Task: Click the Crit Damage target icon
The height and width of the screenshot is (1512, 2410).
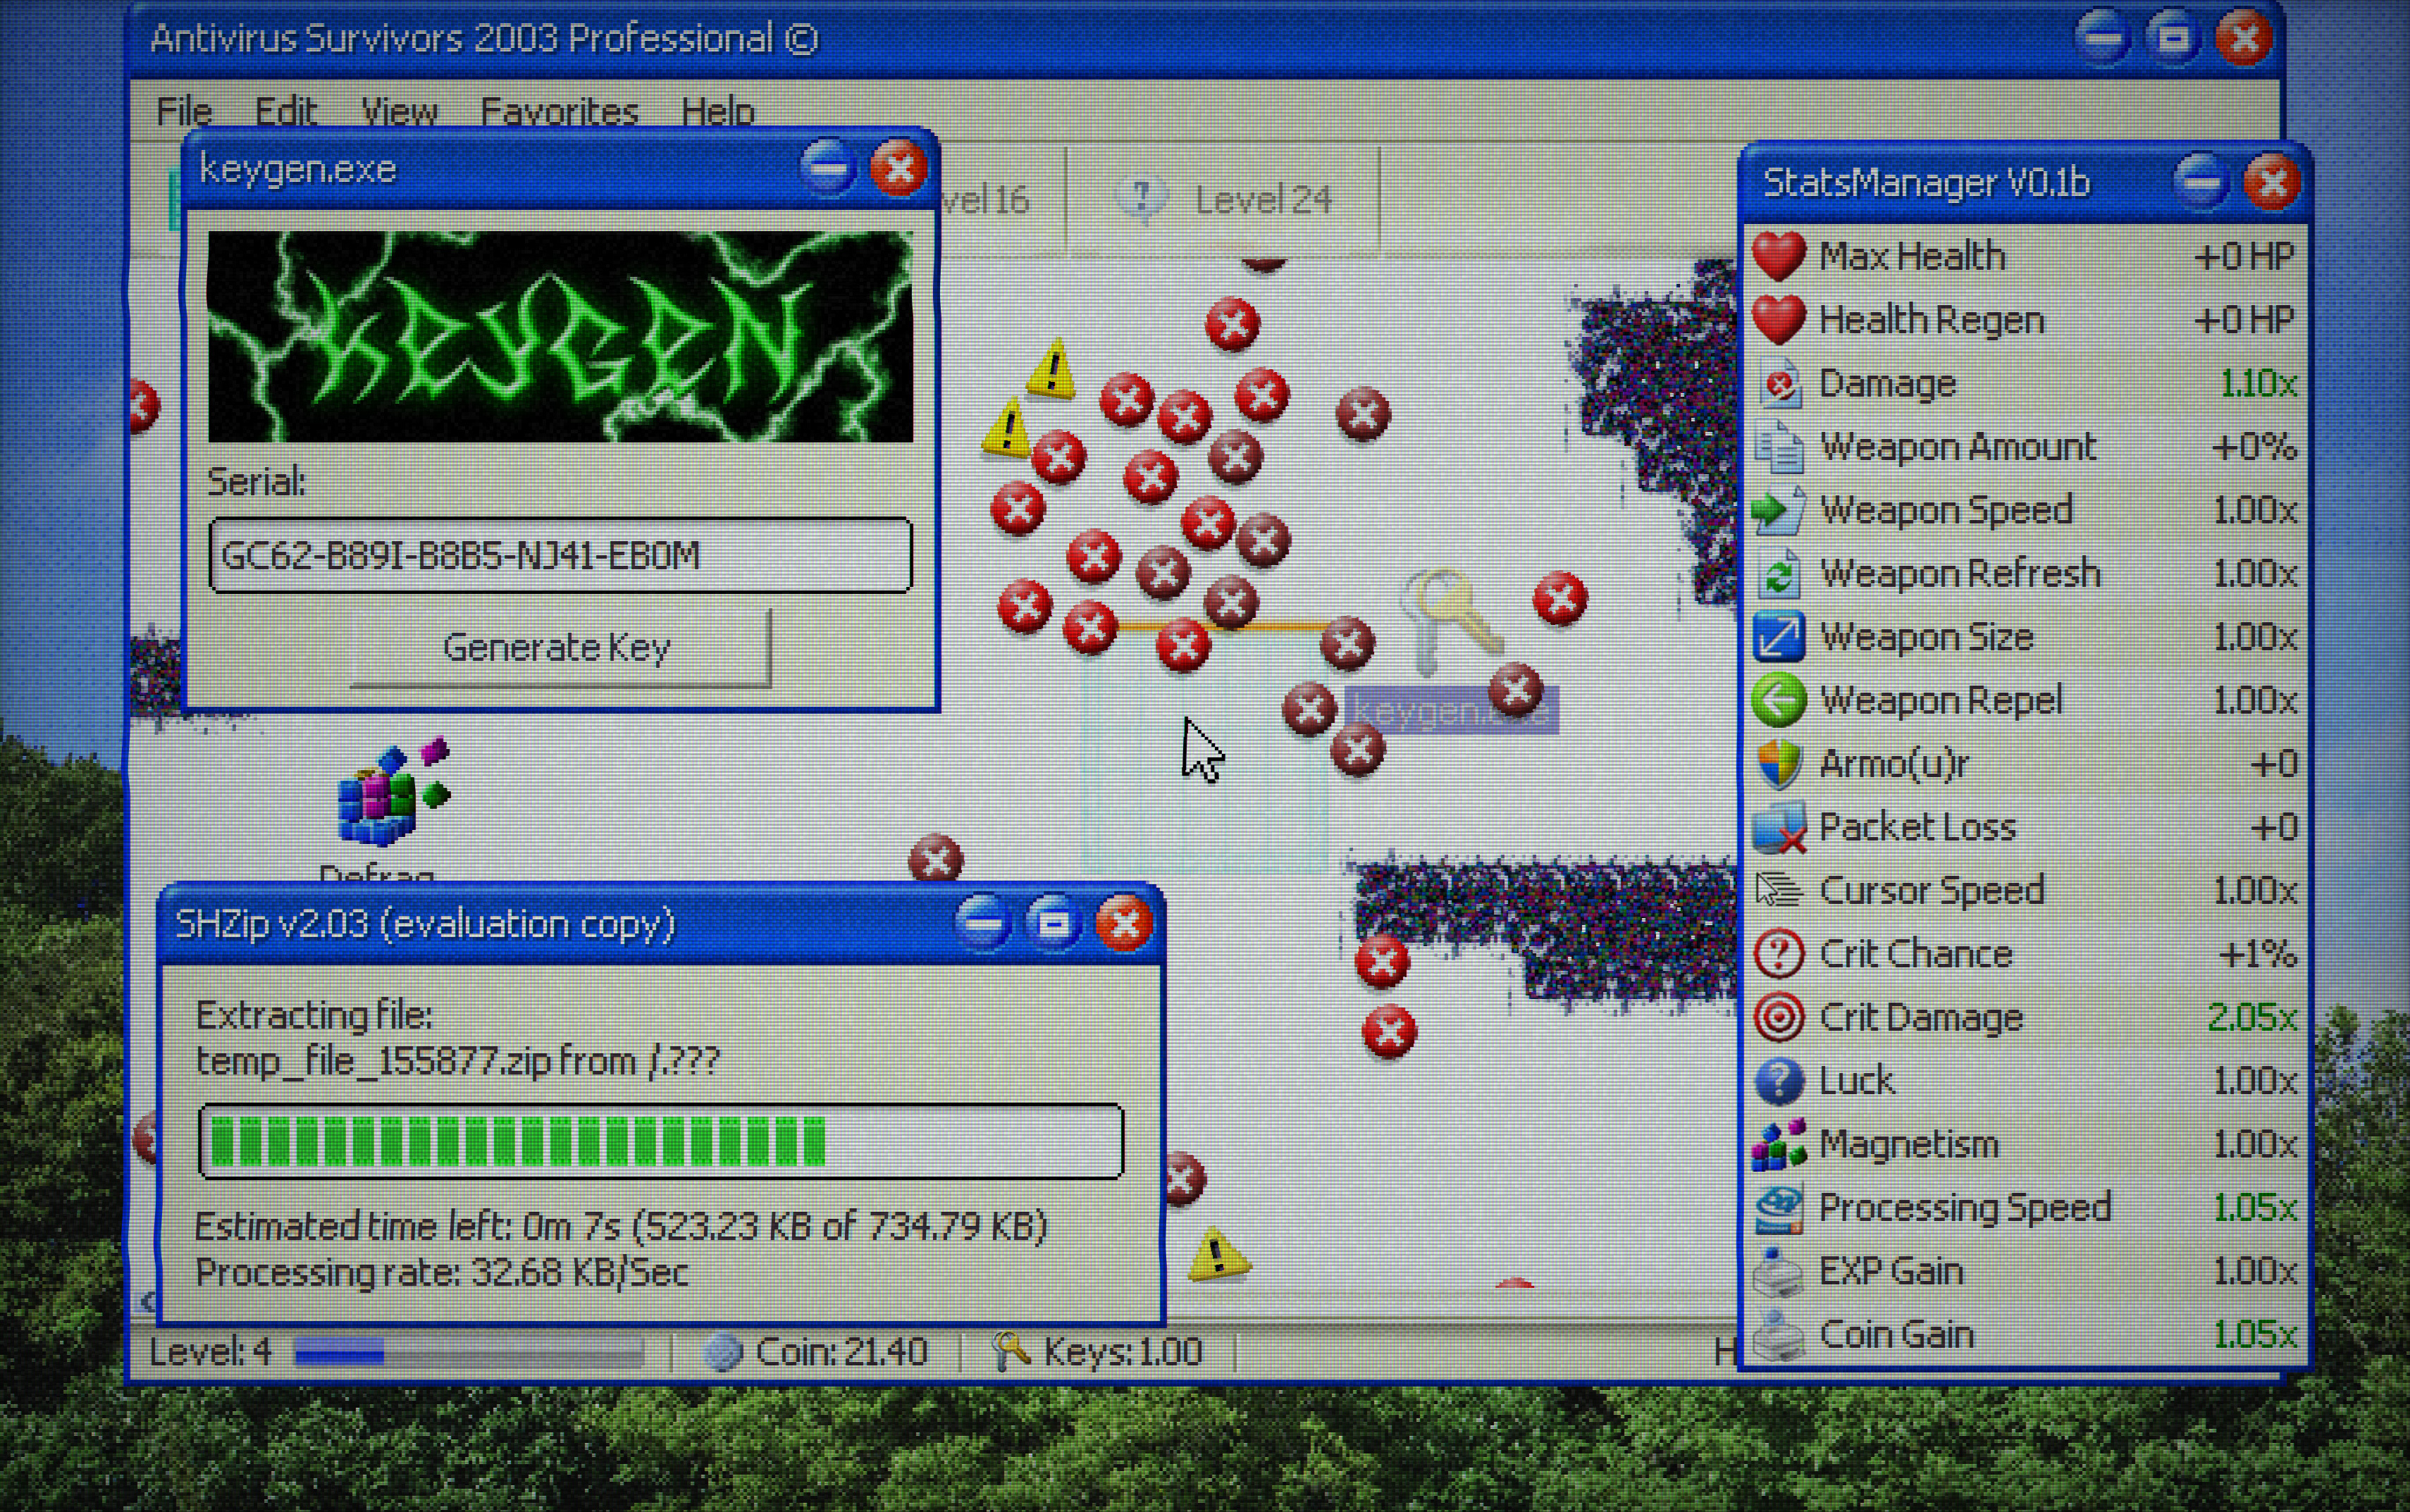Action: (1778, 1017)
